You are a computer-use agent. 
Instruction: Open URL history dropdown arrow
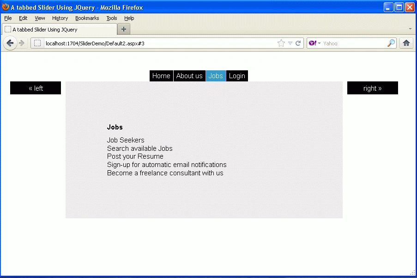pos(290,43)
